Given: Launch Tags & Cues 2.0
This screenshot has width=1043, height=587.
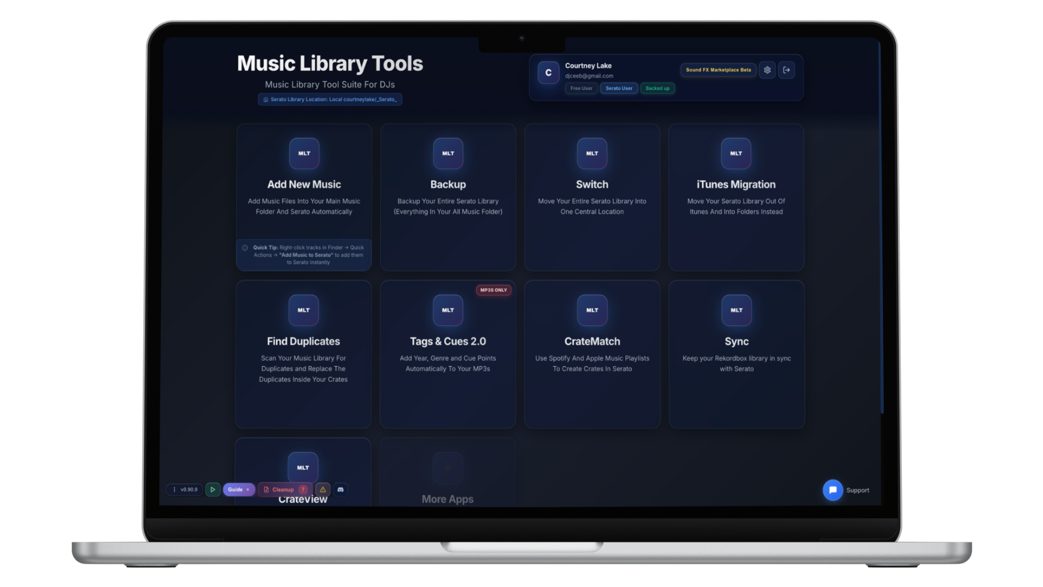Looking at the screenshot, I should [448, 341].
